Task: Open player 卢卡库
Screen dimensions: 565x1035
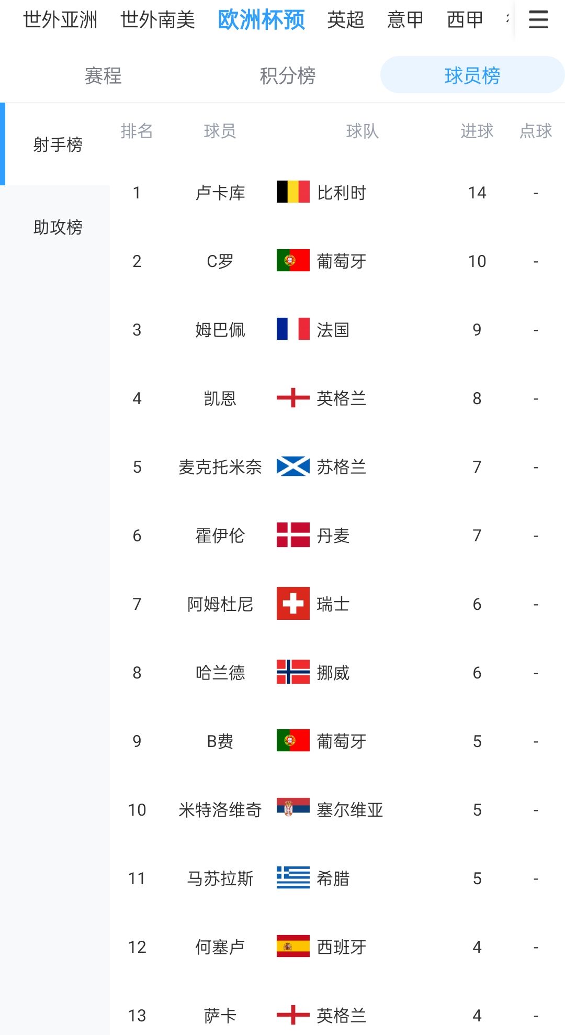Action: 220,193
